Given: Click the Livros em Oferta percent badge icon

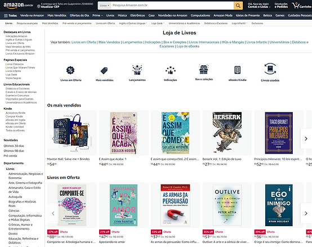Looking at the screenshot, I should coord(70,70).
